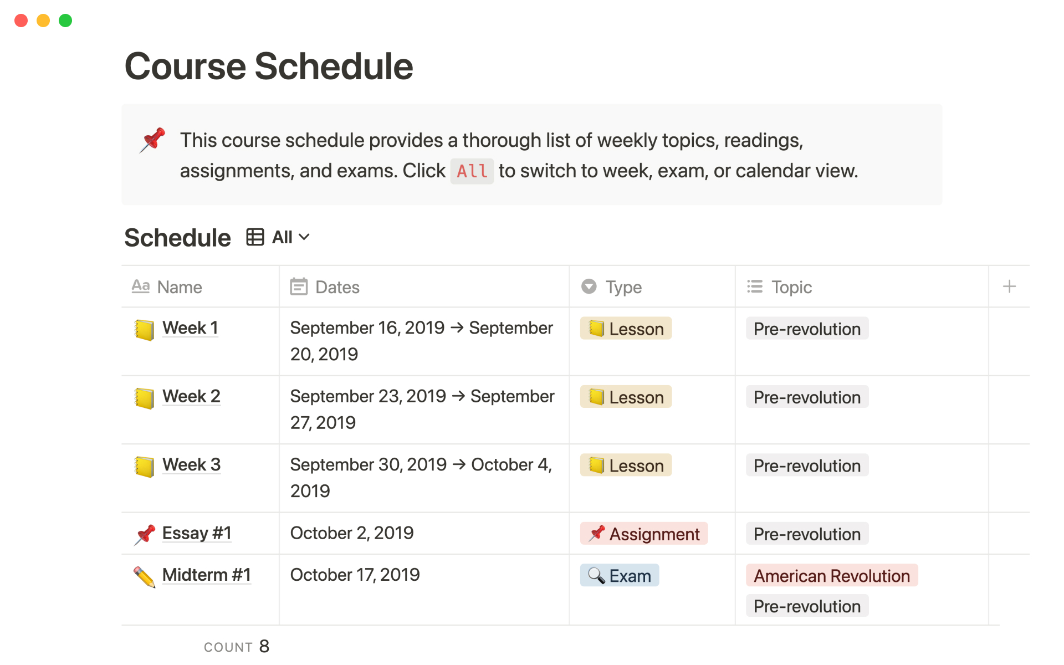Click the blue Exam type tag
Viewport: 1064px width, 665px height.
coord(620,576)
